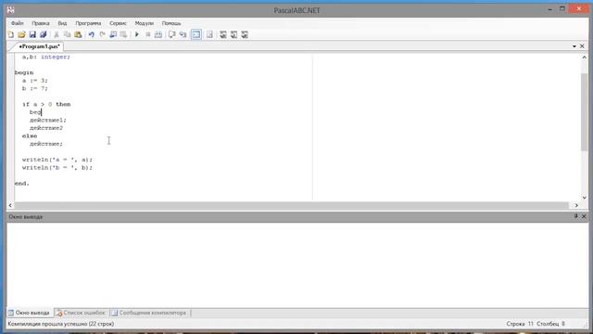Close the current editor tab with X
This screenshot has height=334, width=593.
click(x=582, y=46)
